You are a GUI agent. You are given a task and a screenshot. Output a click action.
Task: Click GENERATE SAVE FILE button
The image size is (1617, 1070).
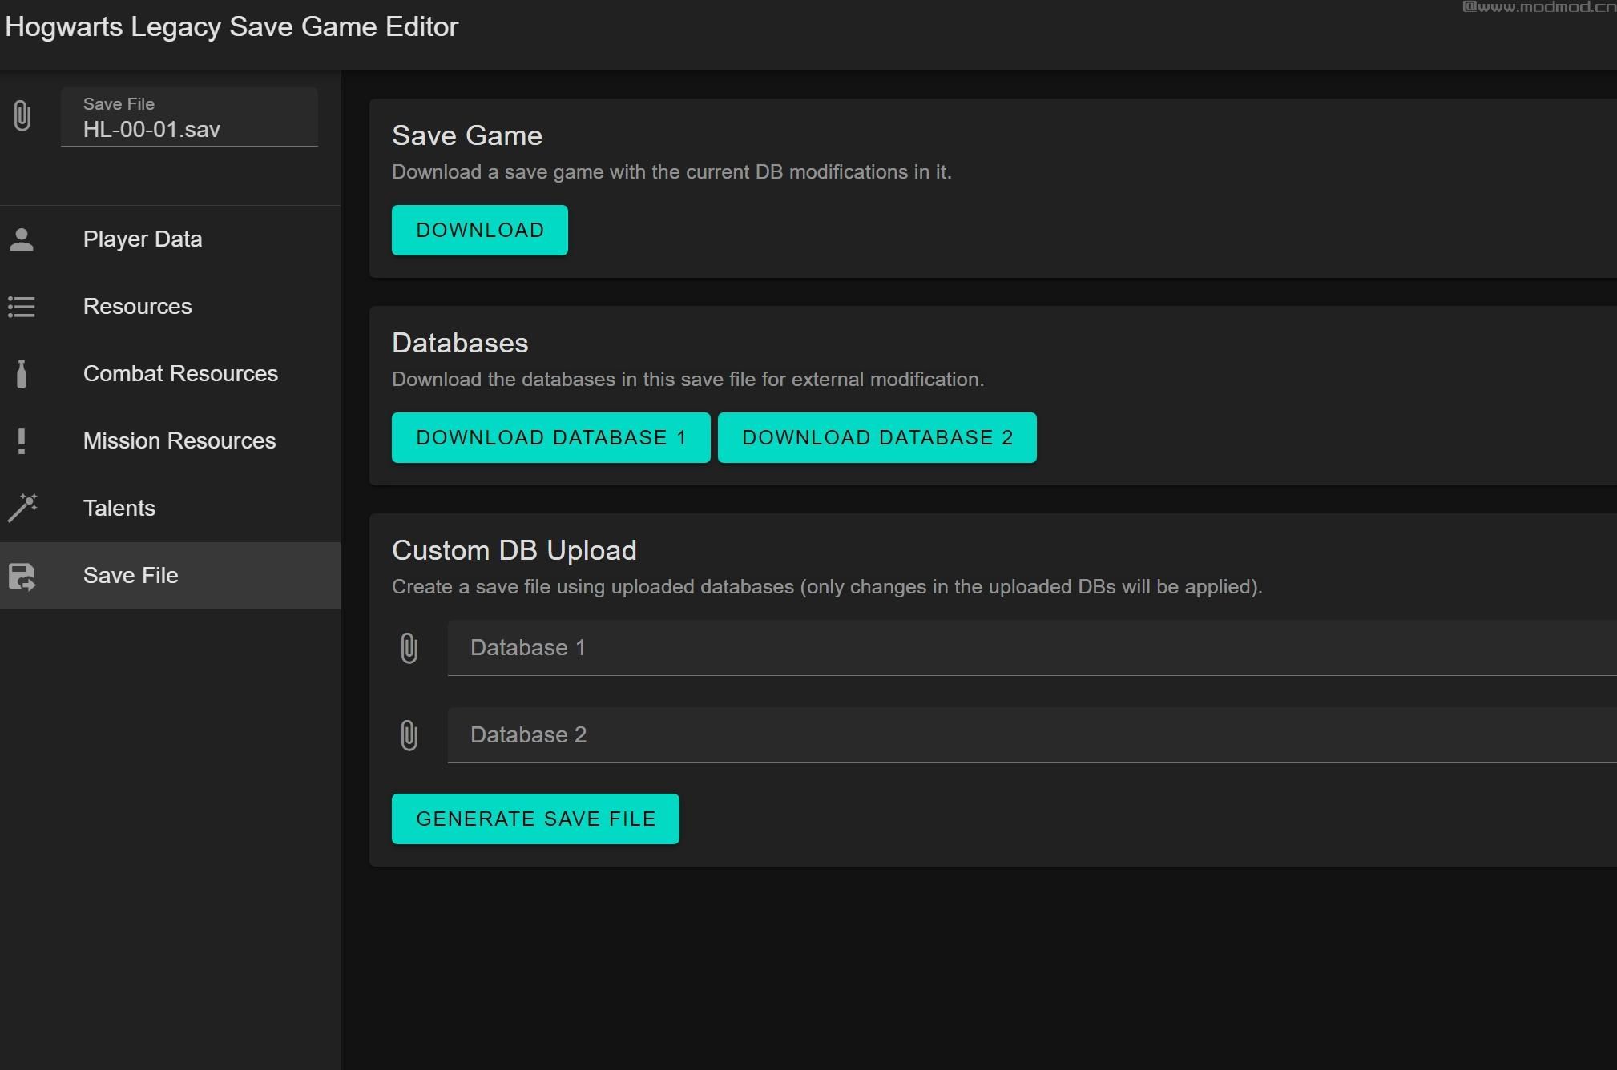(x=535, y=818)
